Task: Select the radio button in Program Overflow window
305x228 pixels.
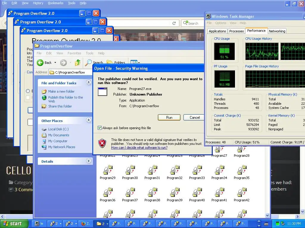Action: pyautogui.click(x=28, y=91)
